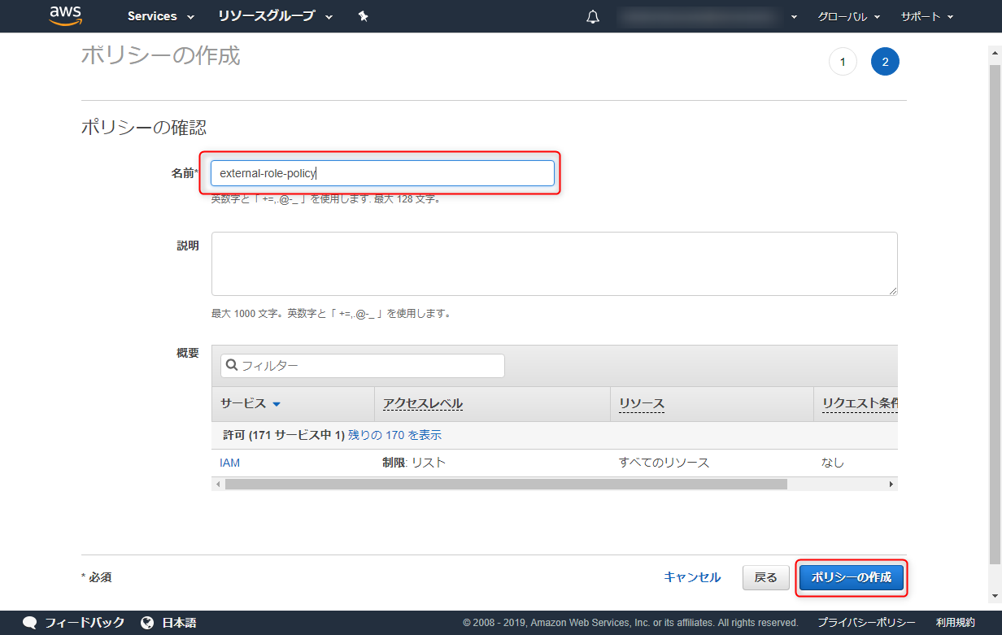Open the notifications bell icon
1002x635 pixels.
click(x=593, y=16)
